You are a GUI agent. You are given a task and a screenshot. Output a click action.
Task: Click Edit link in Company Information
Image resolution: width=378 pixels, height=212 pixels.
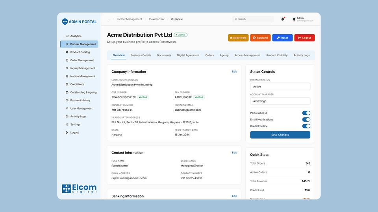click(234, 71)
